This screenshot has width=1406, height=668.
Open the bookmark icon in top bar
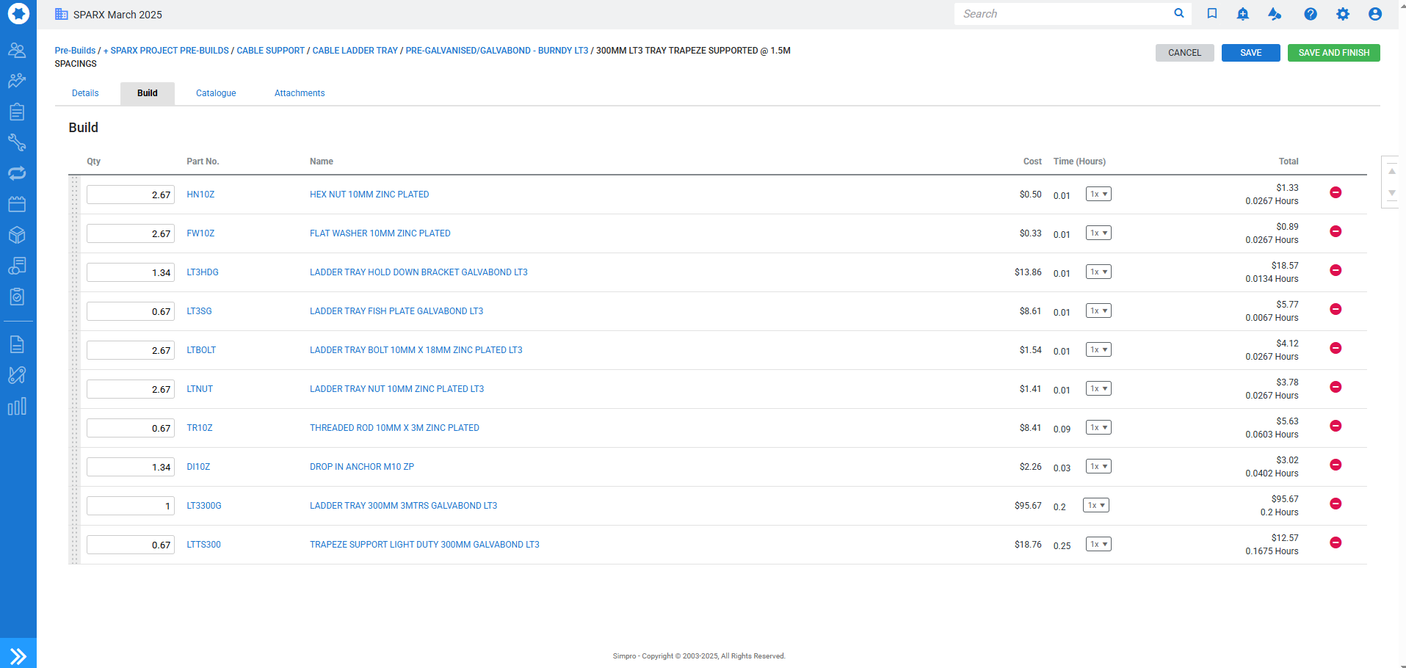1212,14
